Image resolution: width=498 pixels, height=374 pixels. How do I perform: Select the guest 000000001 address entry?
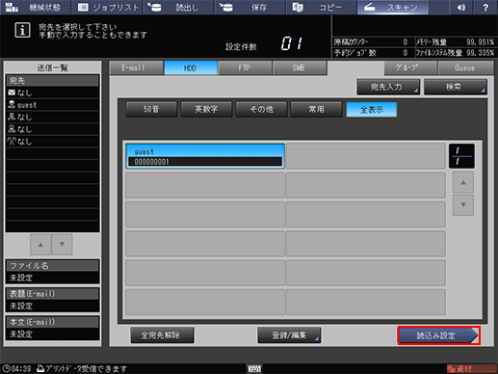(x=205, y=156)
